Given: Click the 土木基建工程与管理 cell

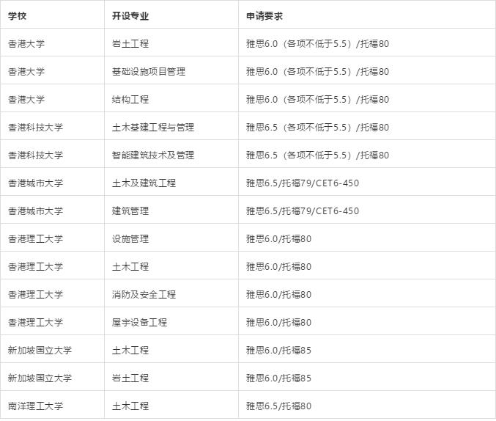Looking at the screenshot, I should point(153,127).
